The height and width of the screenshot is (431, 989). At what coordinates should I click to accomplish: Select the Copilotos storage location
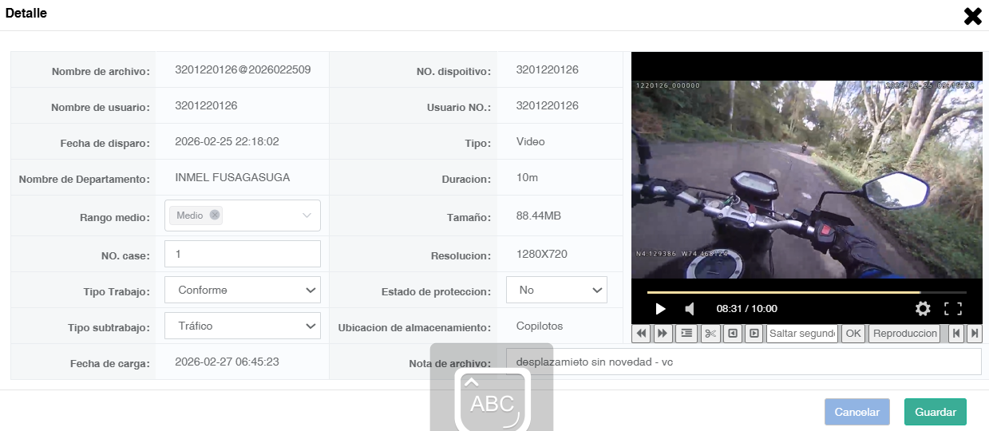(x=540, y=326)
